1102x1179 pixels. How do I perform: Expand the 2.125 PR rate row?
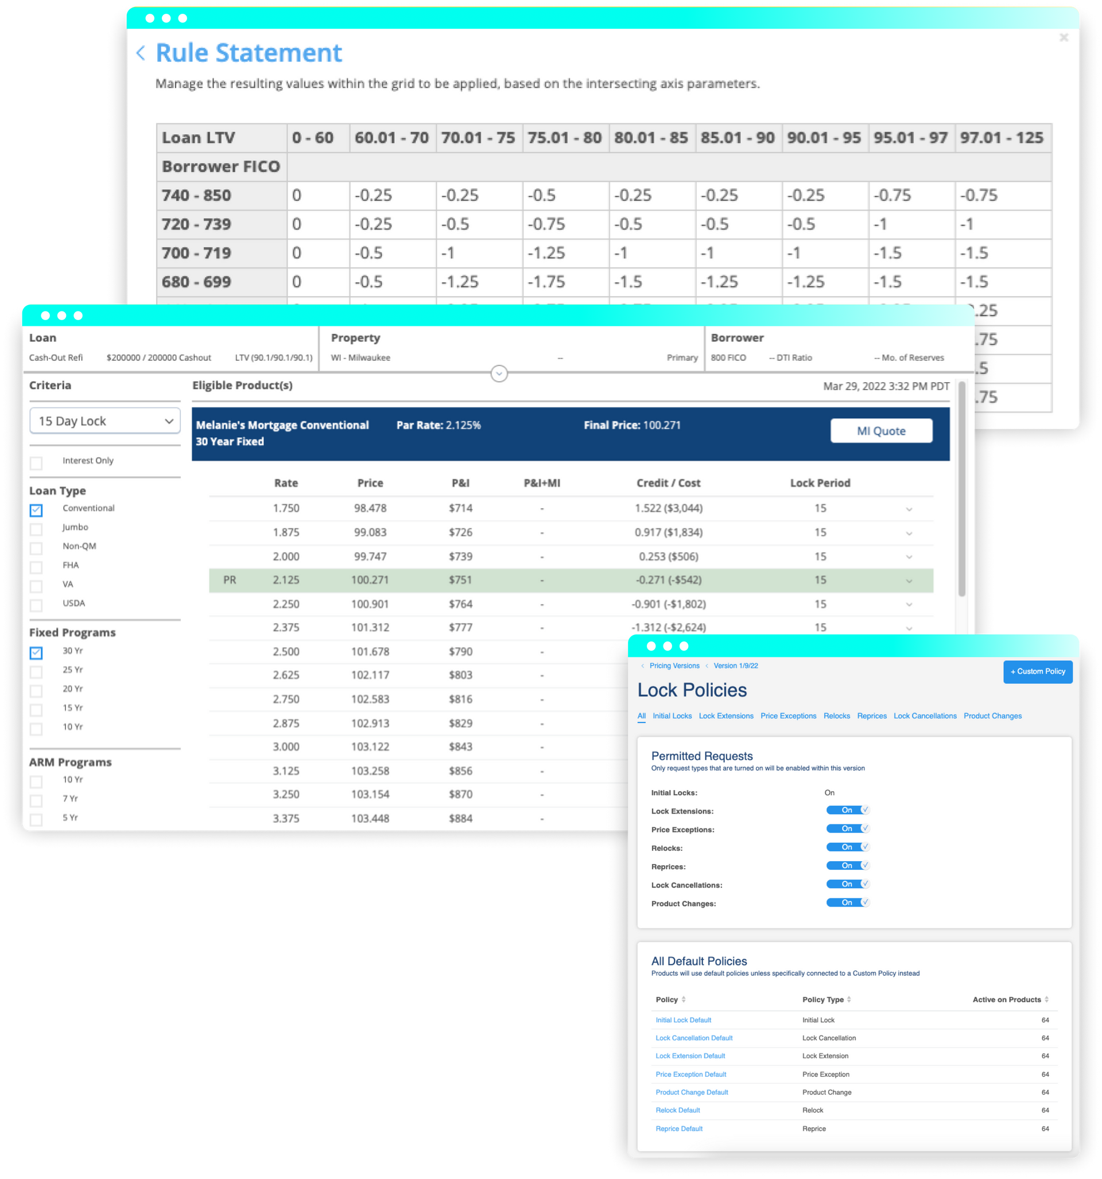tap(909, 581)
